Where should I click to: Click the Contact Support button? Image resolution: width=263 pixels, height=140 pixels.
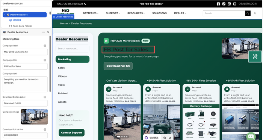click(72, 133)
